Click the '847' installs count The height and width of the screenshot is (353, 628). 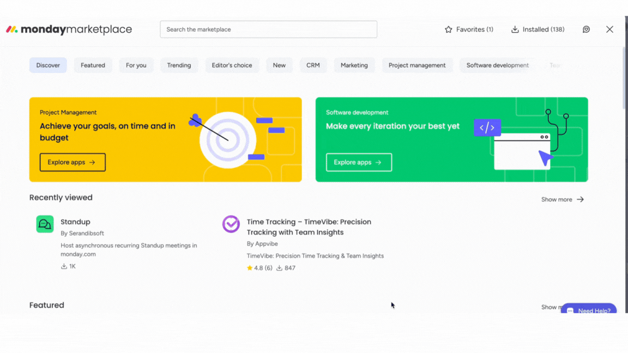290,268
